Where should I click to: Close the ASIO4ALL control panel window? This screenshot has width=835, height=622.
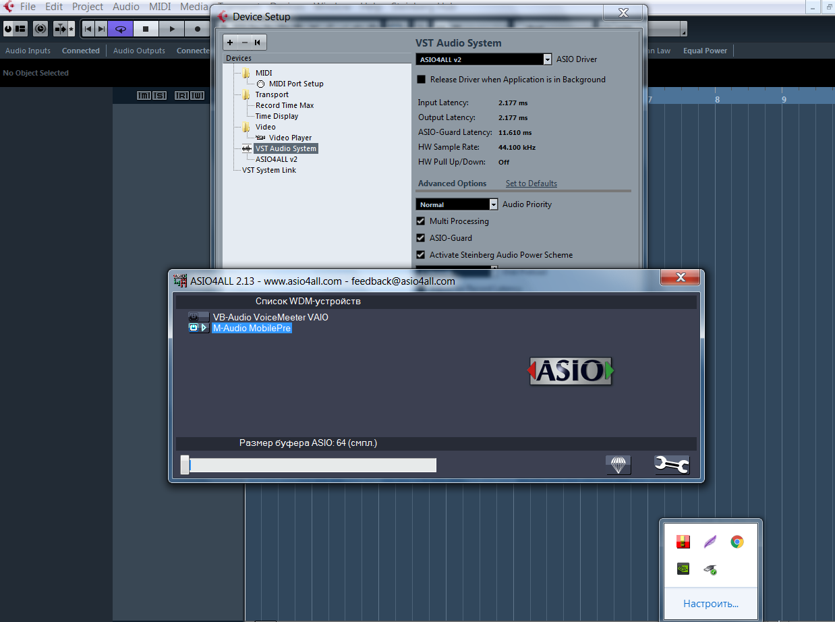coord(681,277)
